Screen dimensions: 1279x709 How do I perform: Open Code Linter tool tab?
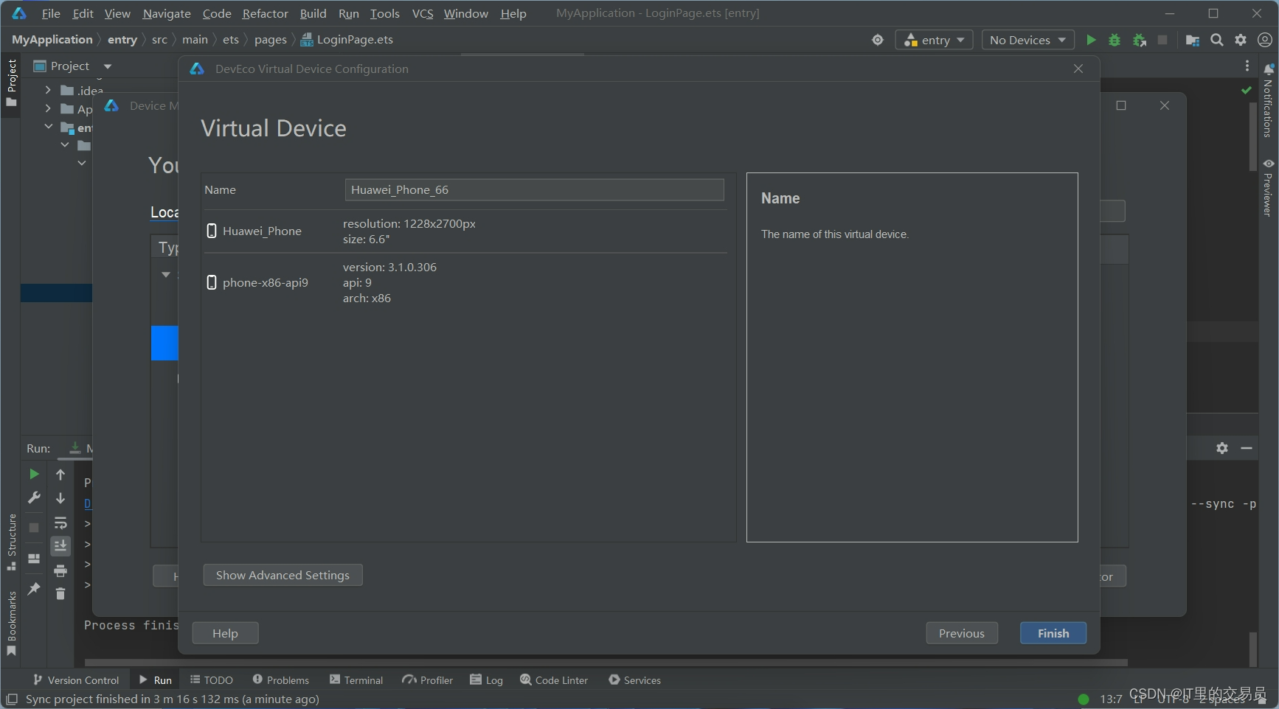pos(554,680)
